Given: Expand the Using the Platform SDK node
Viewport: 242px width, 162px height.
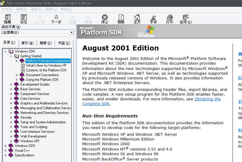Looking at the screenshot, I should 17,80.
